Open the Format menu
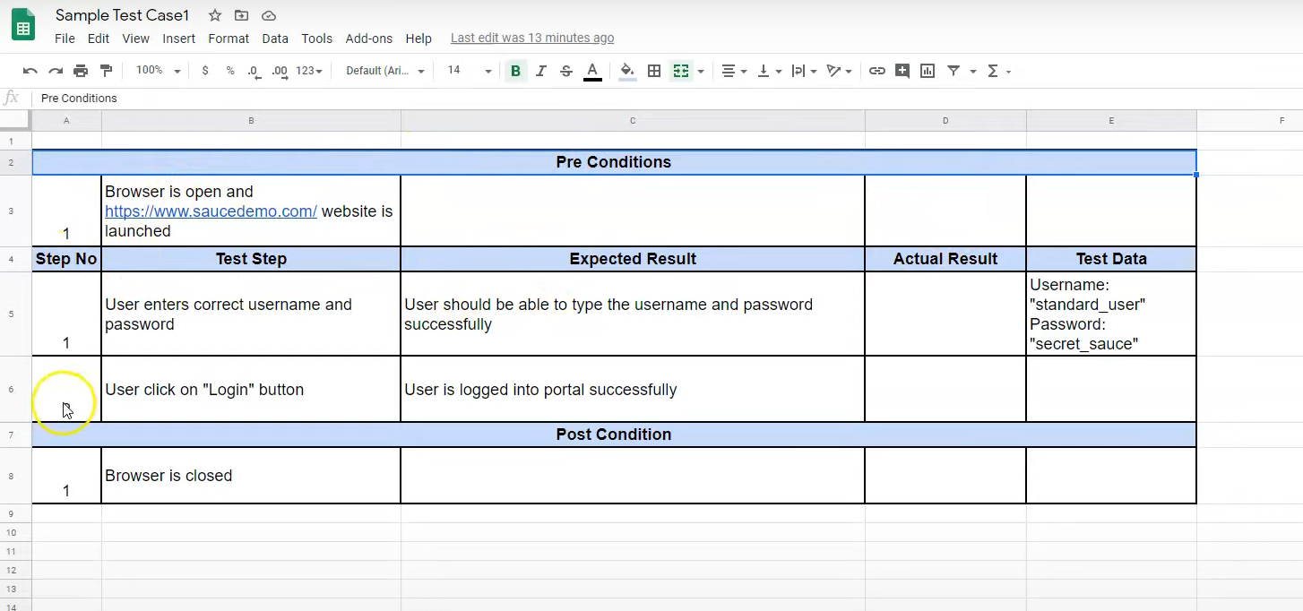The height and width of the screenshot is (611, 1303). click(229, 39)
